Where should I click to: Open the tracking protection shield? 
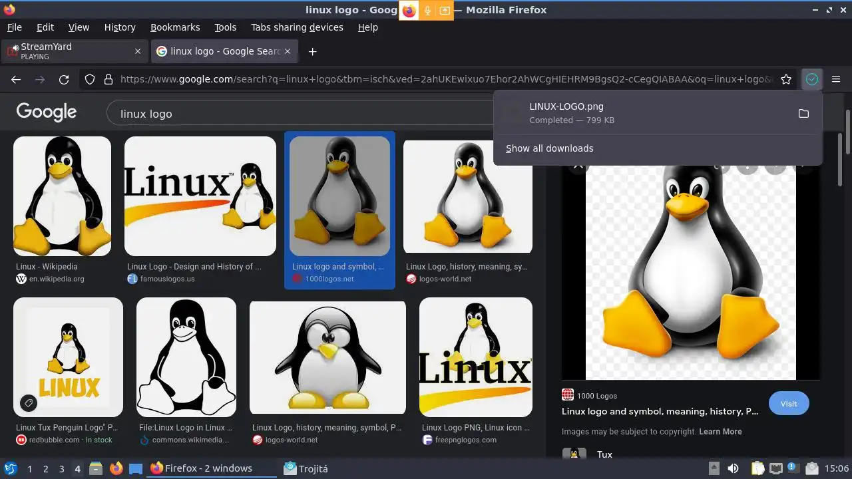click(90, 79)
